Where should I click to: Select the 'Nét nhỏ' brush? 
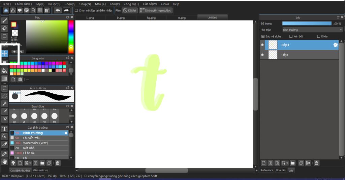pos(39,148)
